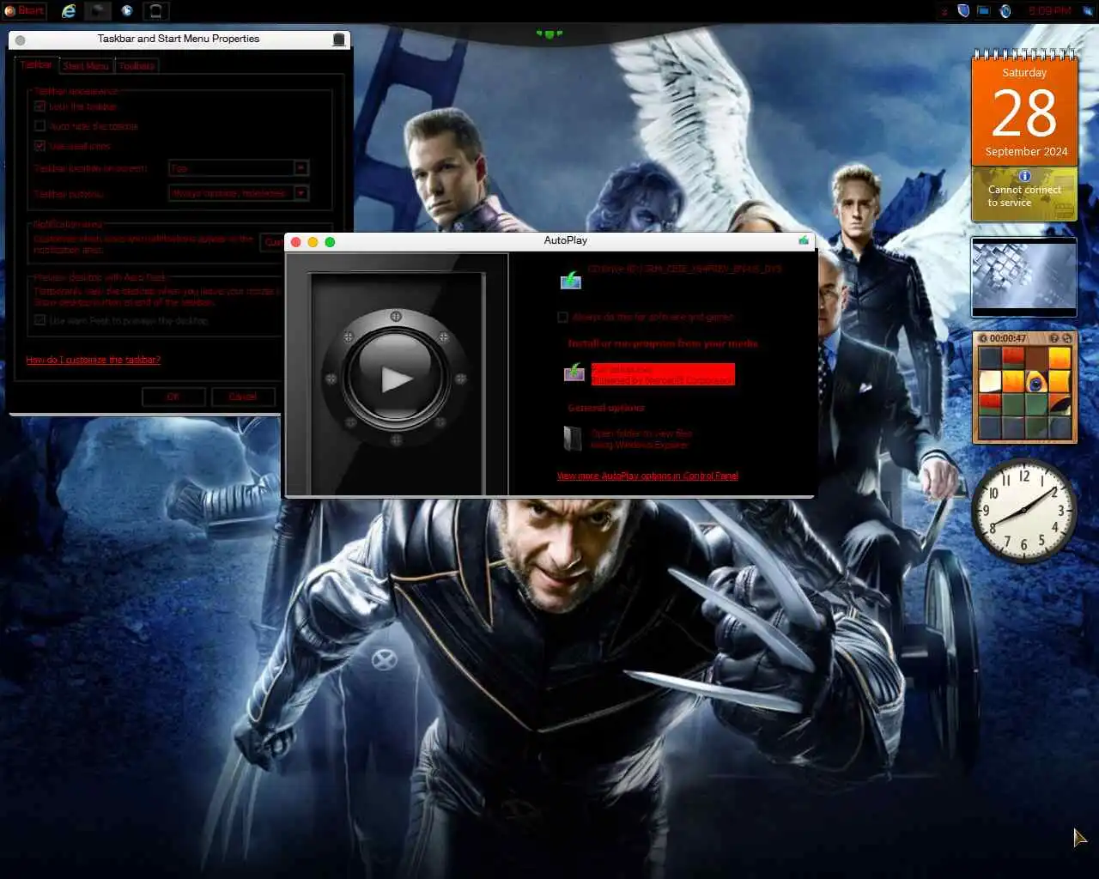Open the Start menu button

point(24,11)
